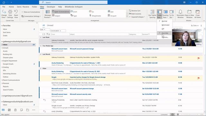Open the Message Preview options
This screenshot has height=116, width=206.
(x=48, y=14)
